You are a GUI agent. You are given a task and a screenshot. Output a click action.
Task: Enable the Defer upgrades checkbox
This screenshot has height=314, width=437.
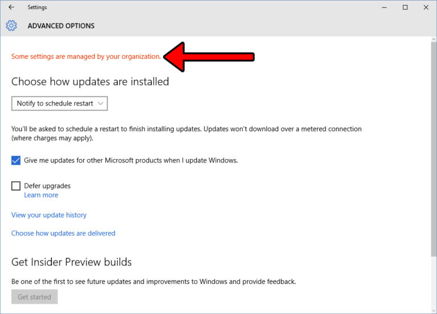(x=16, y=186)
